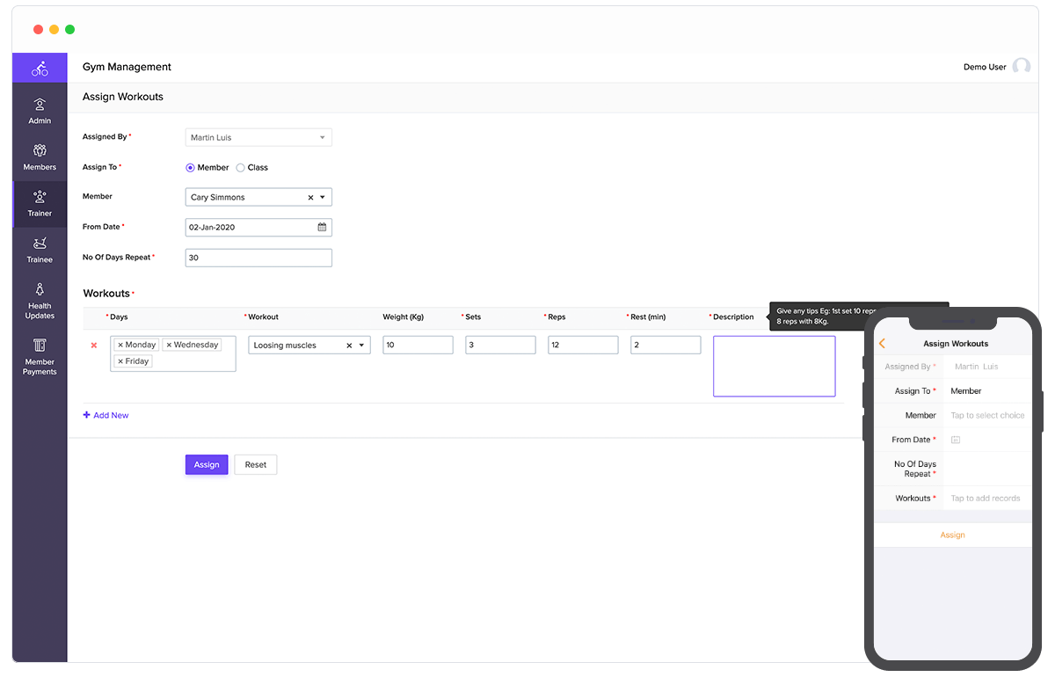Expand the Assigned By dropdown
Viewport: 1055px width, 677px height.
pyautogui.click(x=323, y=137)
